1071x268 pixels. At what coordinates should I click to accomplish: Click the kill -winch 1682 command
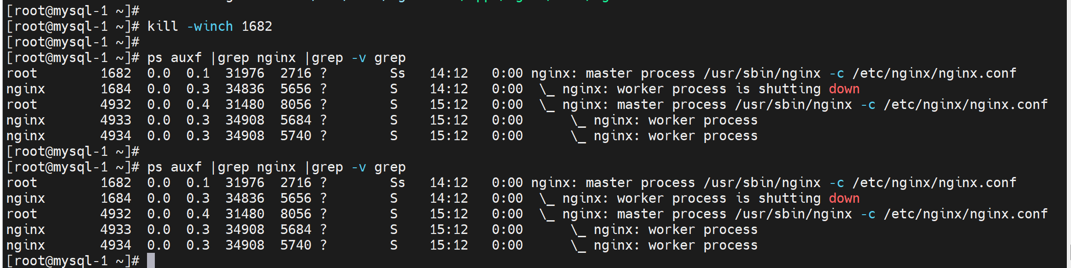tap(209, 27)
